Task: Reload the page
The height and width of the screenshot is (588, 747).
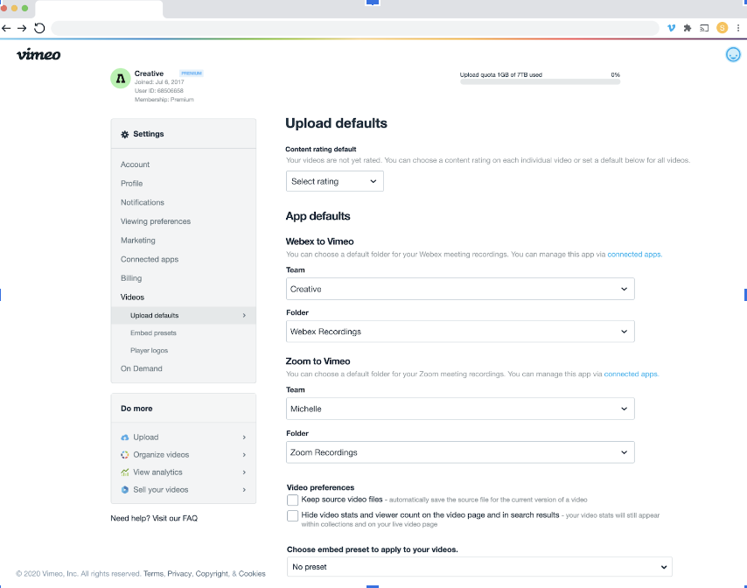Action: 39,28
